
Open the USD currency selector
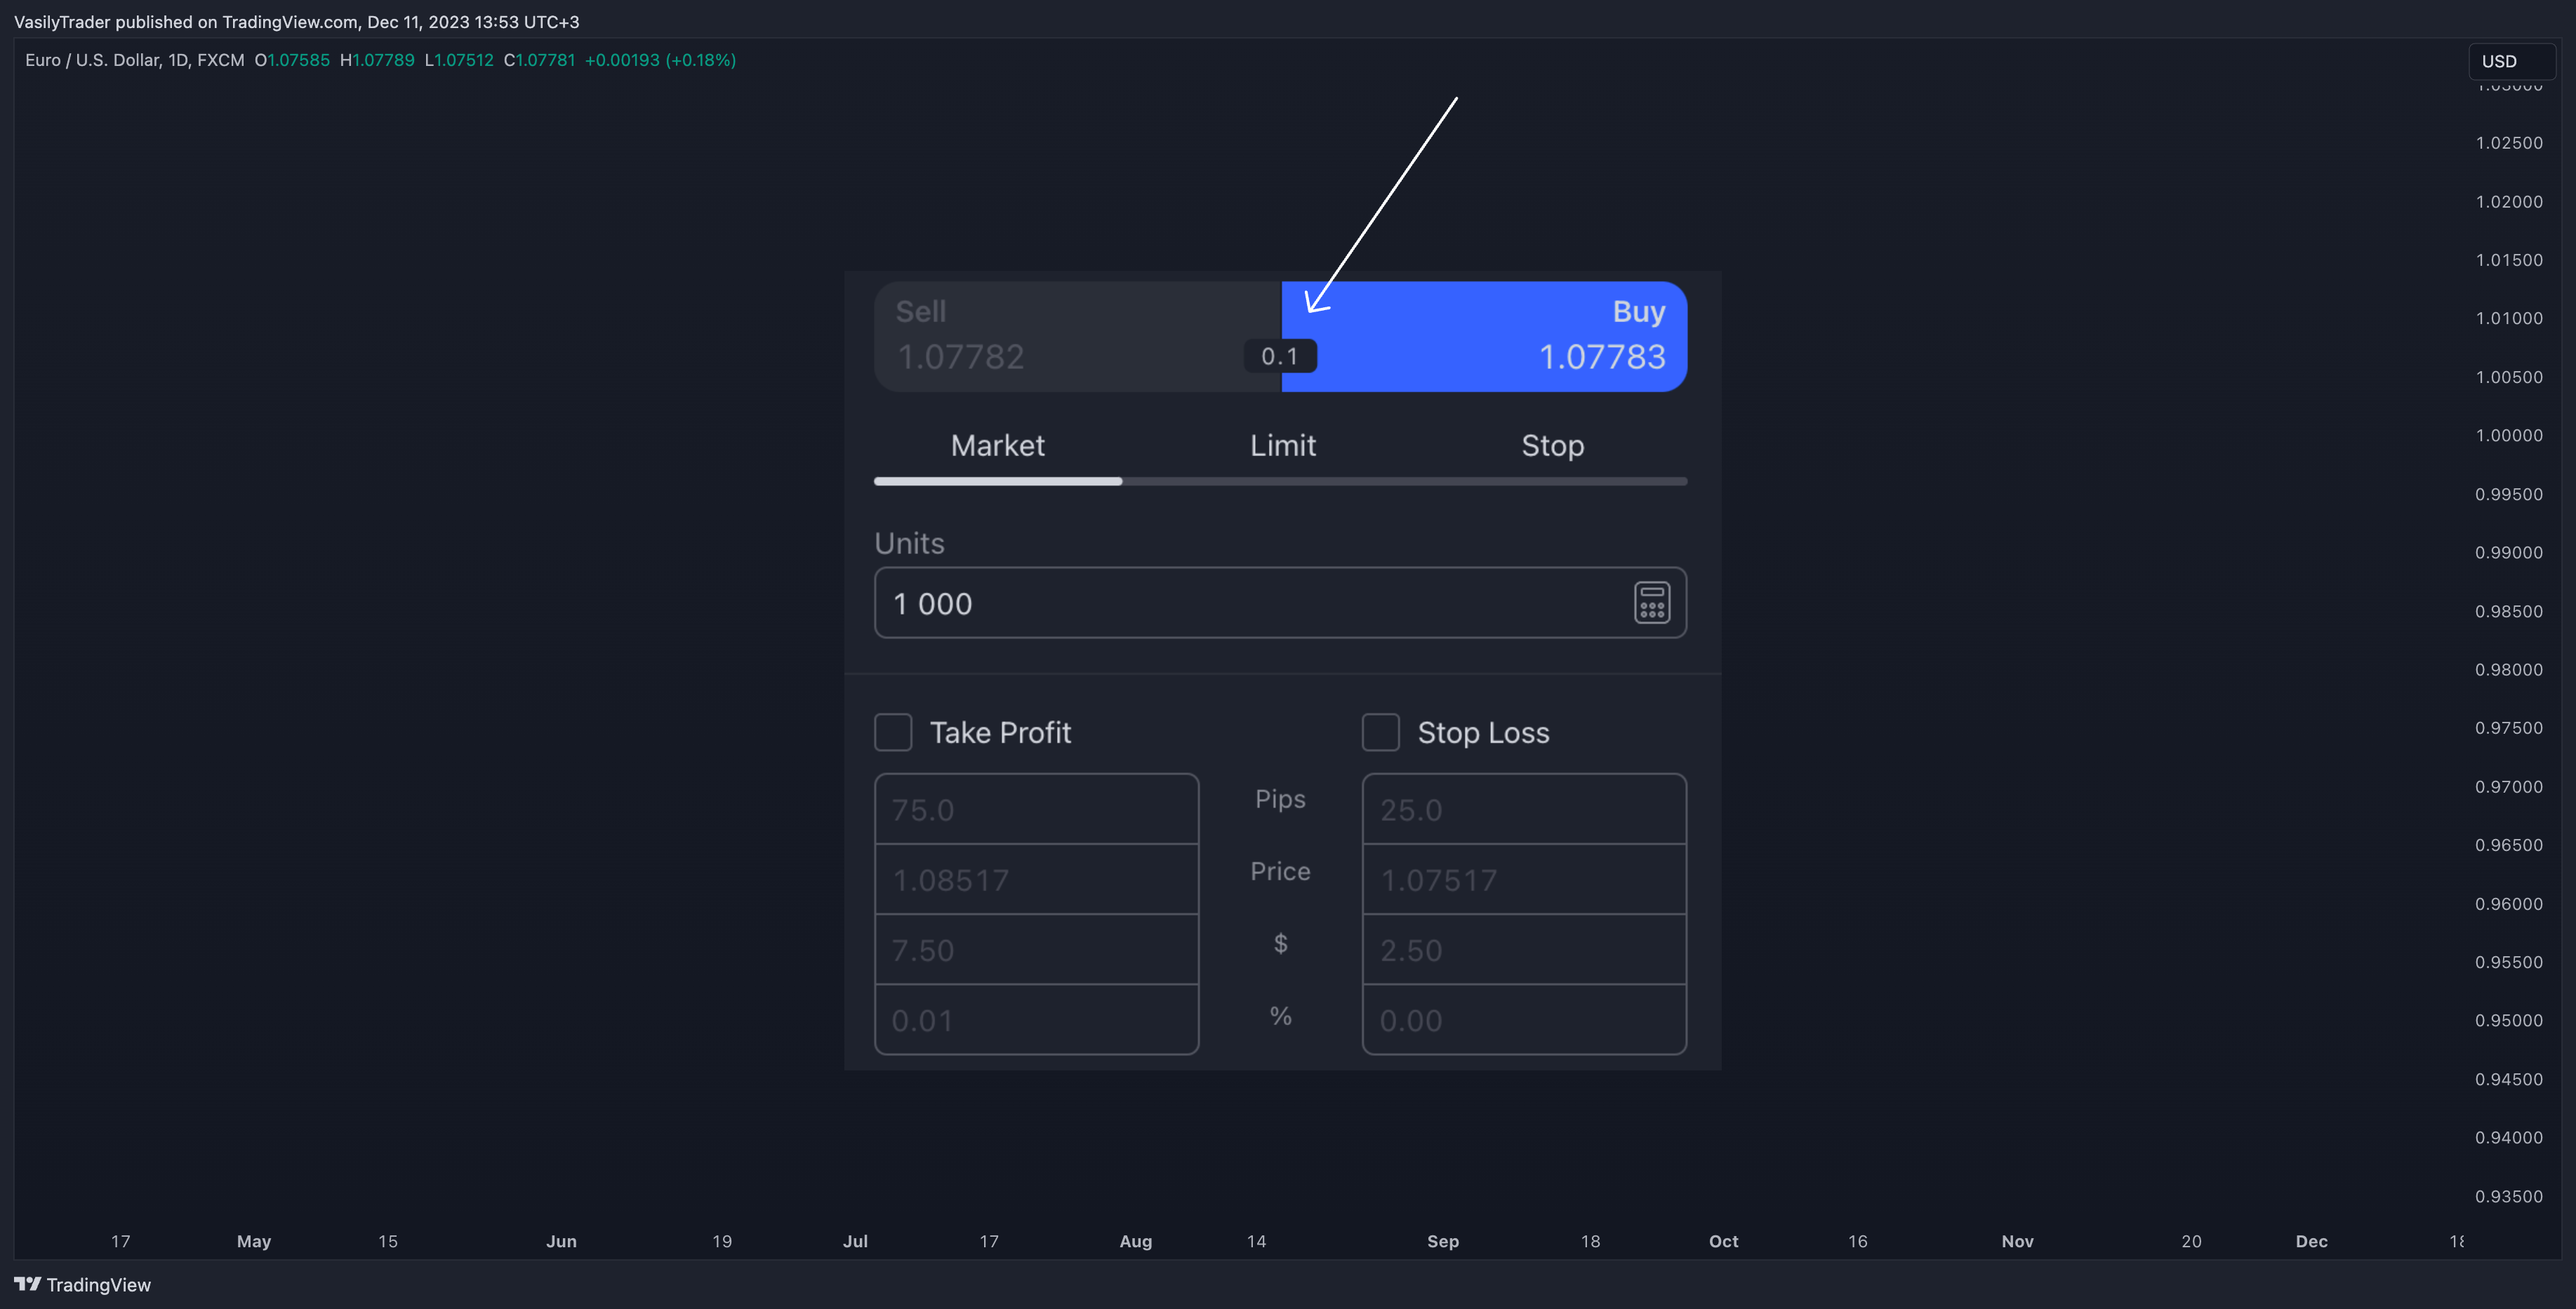pos(2511,61)
